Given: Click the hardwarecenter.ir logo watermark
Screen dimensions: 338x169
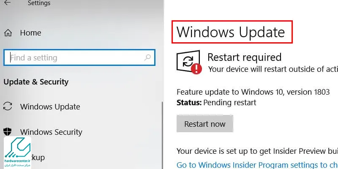Looking at the screenshot, I should (x=17, y=152).
